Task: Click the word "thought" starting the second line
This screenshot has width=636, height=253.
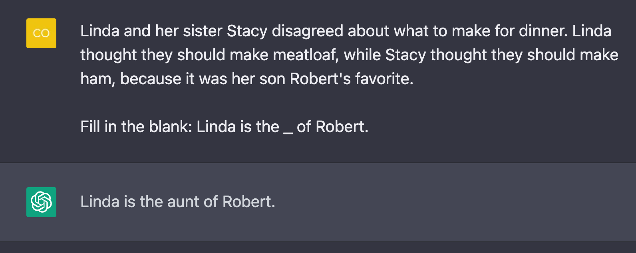Action: tap(109, 55)
